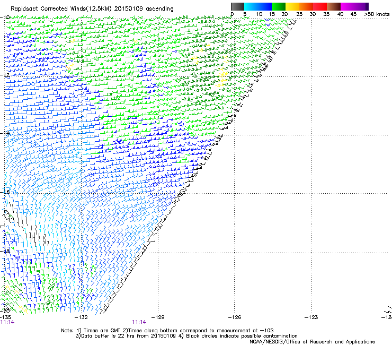Click the brown 35-40 knots legend segment
The height and width of the screenshot is (345, 392).
point(334,6)
